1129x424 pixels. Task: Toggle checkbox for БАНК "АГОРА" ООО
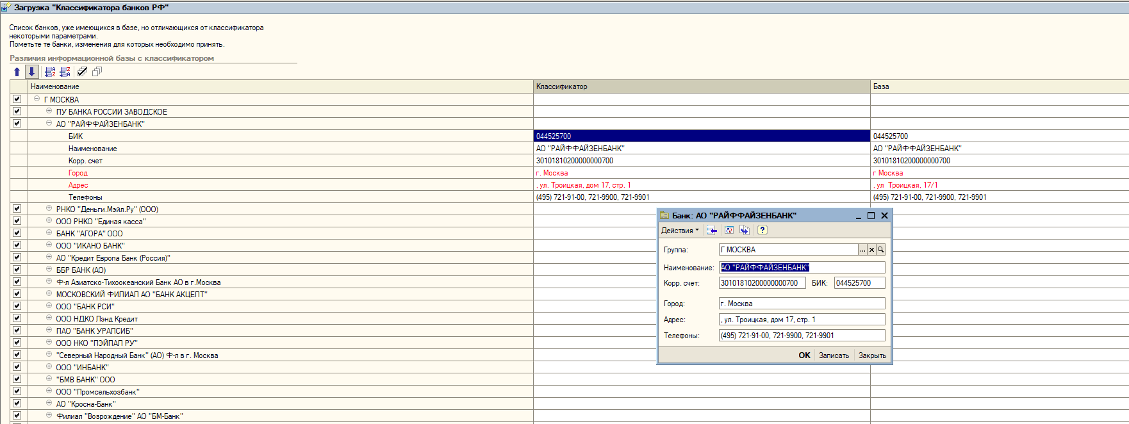pos(17,233)
